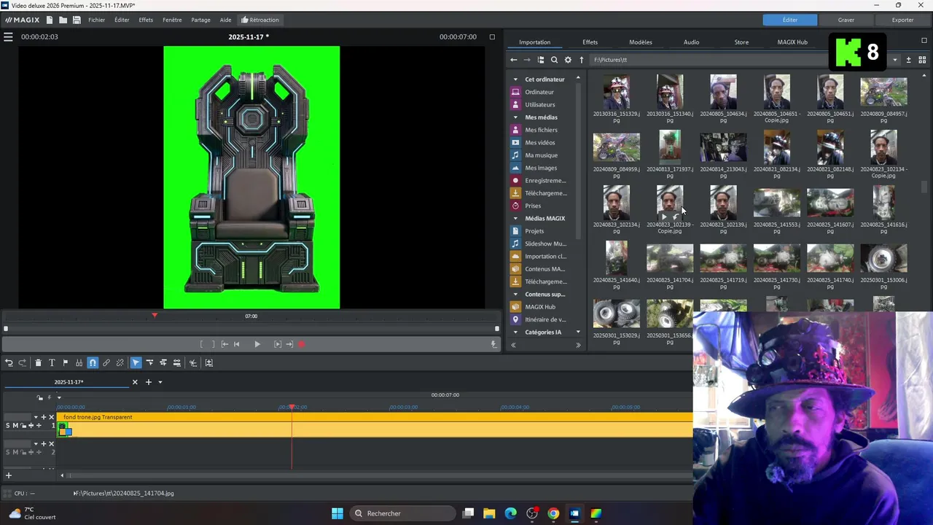Click the folder tree view icon in browser

click(x=541, y=60)
